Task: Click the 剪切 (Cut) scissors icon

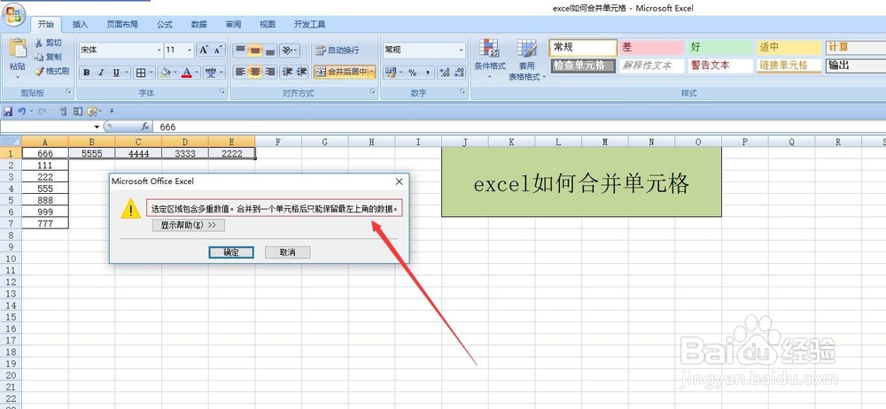Action: tap(38, 42)
